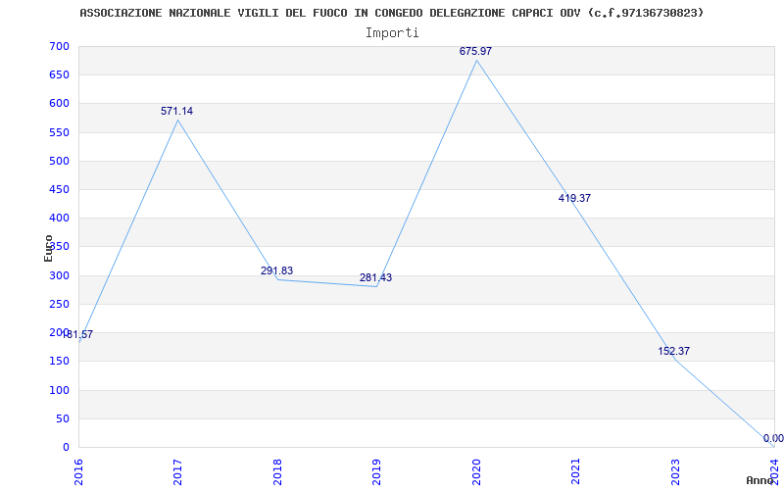Viewport: 784px width, 490px height.
Task: Click the 152.37 data label at 2023
Action: (673, 351)
